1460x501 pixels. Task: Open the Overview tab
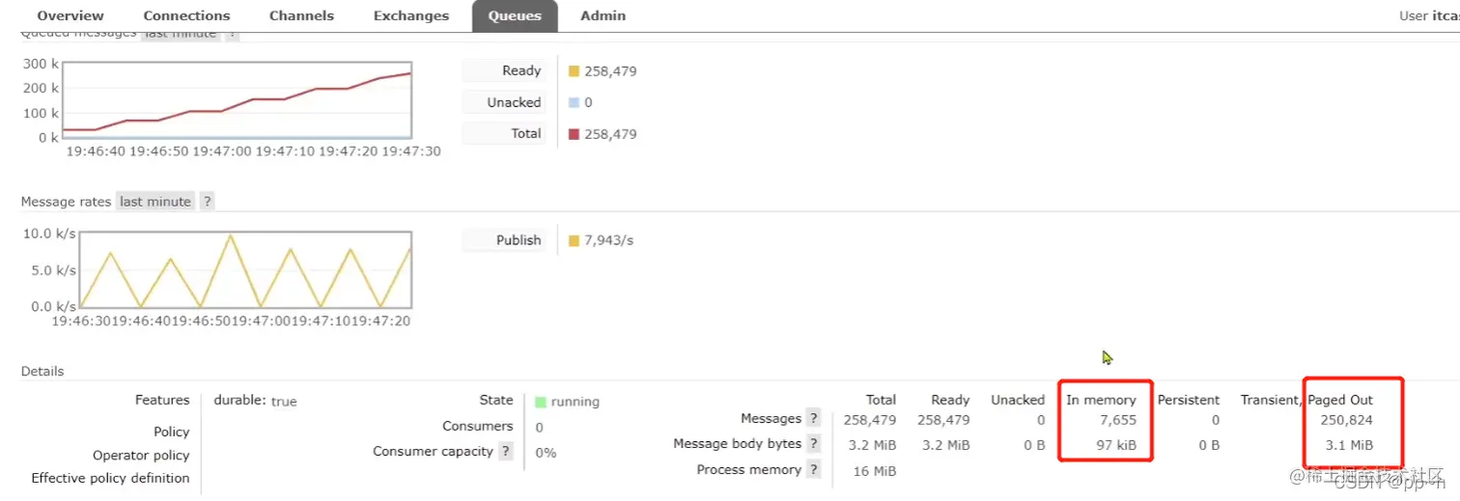(x=70, y=15)
